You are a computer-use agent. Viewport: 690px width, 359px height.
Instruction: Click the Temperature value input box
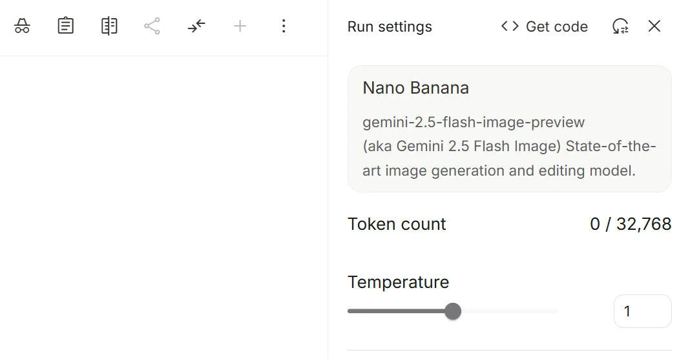642,311
